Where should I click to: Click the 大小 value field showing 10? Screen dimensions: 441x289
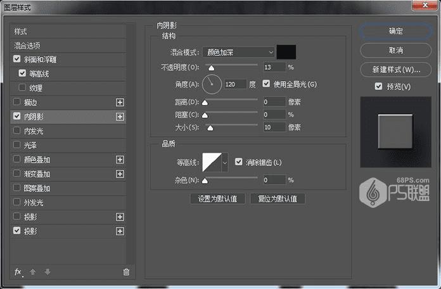tap(274, 127)
